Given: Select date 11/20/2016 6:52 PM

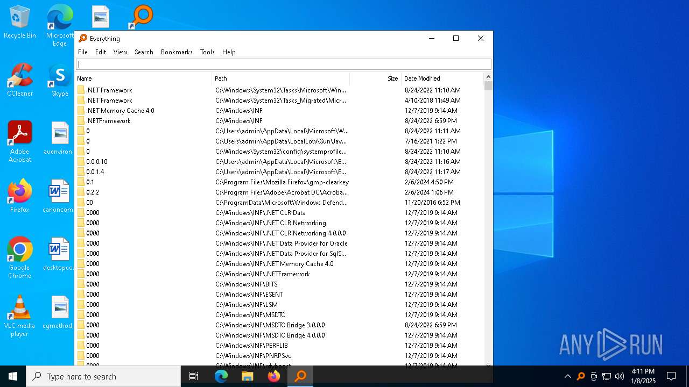Looking at the screenshot, I should [x=432, y=203].
